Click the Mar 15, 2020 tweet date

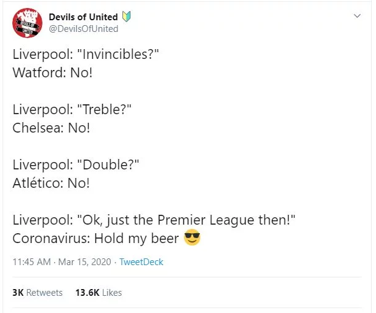pyautogui.click(x=85, y=262)
